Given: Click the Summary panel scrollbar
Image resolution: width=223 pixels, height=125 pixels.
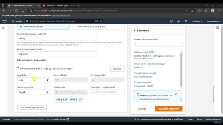Looking at the screenshot, I should point(181,69).
